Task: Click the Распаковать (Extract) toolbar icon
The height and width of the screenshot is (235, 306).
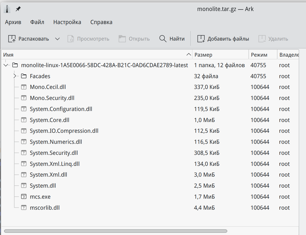Action: (11, 39)
